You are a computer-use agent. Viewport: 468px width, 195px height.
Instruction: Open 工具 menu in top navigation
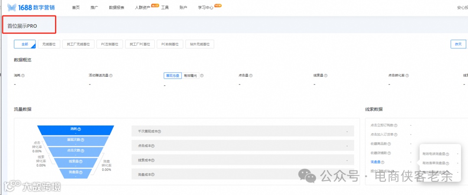click(165, 7)
